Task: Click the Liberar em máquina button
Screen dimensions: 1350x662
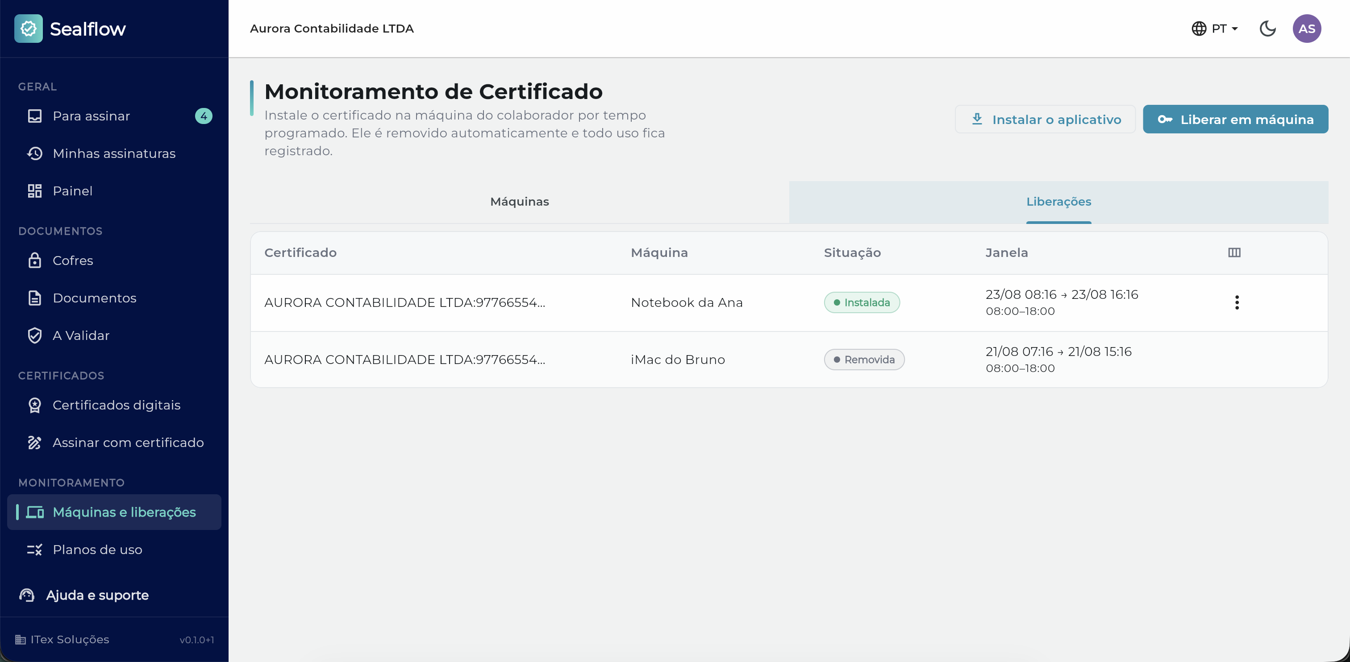Action: (x=1235, y=120)
